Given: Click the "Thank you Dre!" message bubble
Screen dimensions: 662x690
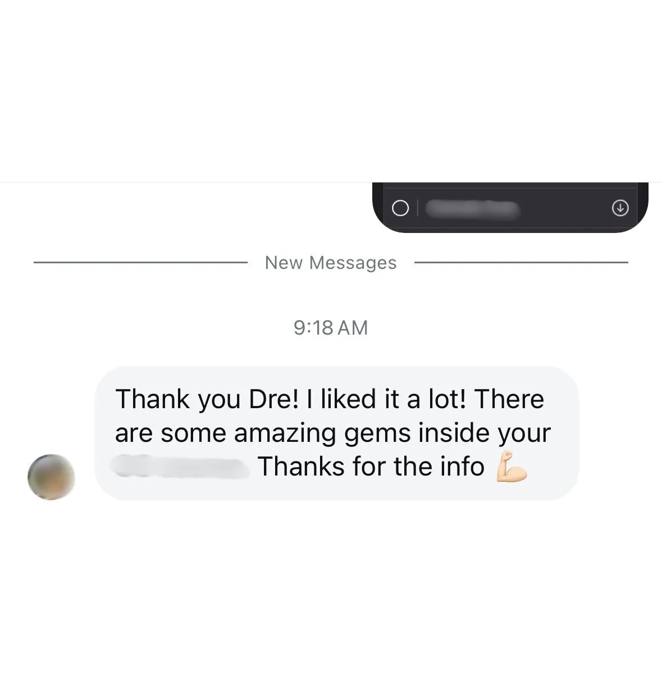Looking at the screenshot, I should click(x=336, y=433).
